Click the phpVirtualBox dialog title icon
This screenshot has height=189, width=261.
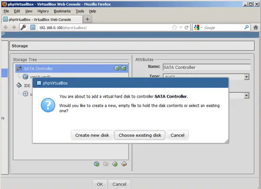tap(39, 83)
